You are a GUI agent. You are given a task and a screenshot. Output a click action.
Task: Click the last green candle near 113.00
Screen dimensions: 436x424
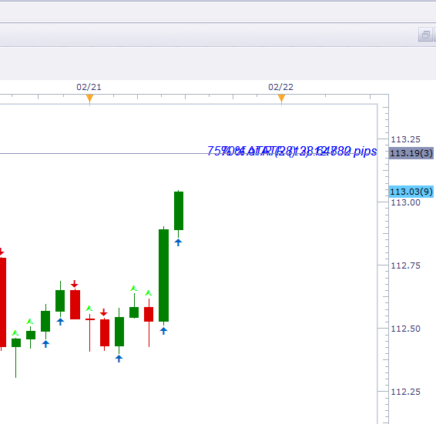(x=179, y=211)
